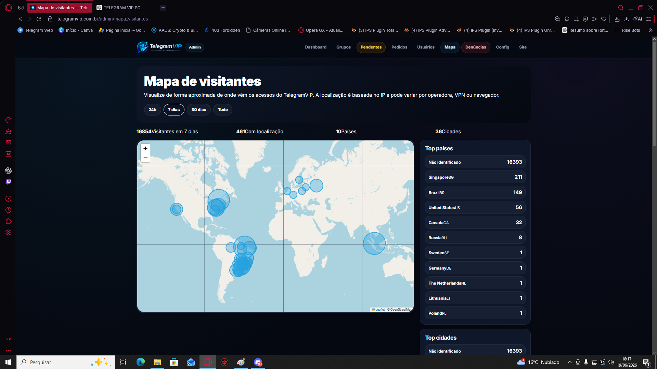657x369 pixels.
Task: Open History clock icon in sidebar
Action: pos(9,210)
